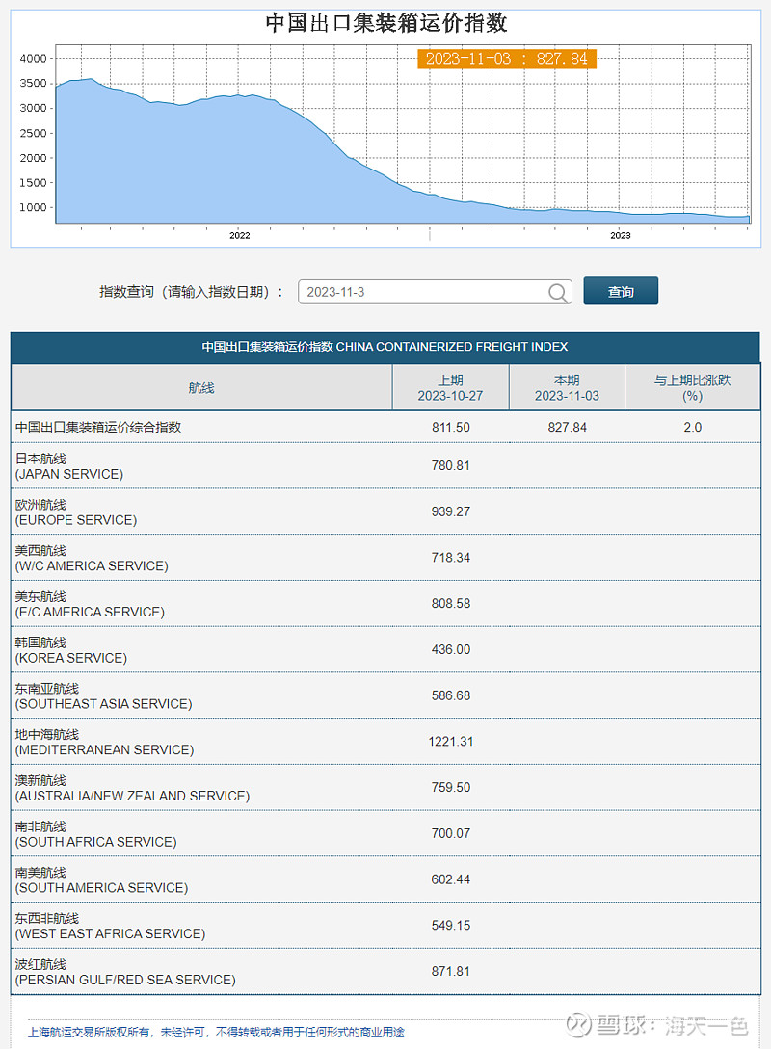Click the 2023 label on the chart axis

pos(621,235)
